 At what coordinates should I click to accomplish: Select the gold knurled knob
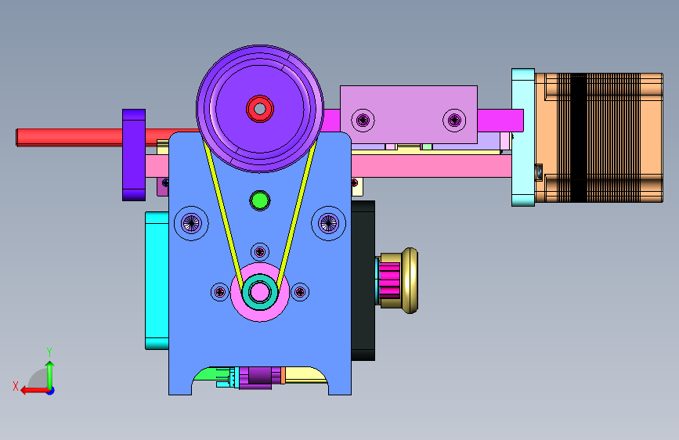click(x=410, y=280)
